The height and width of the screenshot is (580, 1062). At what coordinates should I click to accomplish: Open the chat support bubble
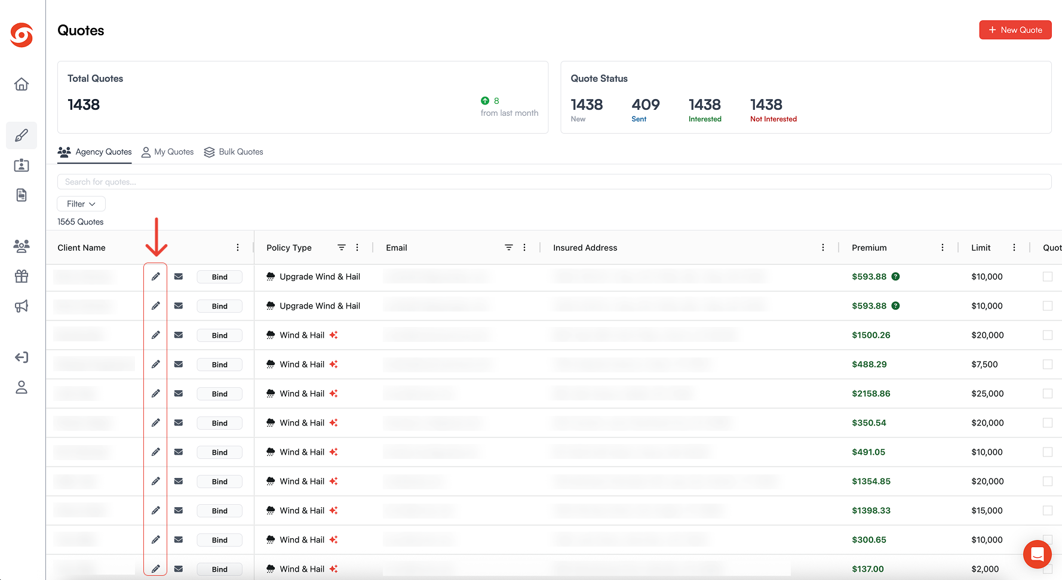tap(1038, 554)
